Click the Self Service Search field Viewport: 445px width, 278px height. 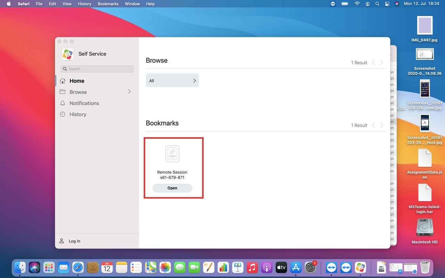(97, 69)
